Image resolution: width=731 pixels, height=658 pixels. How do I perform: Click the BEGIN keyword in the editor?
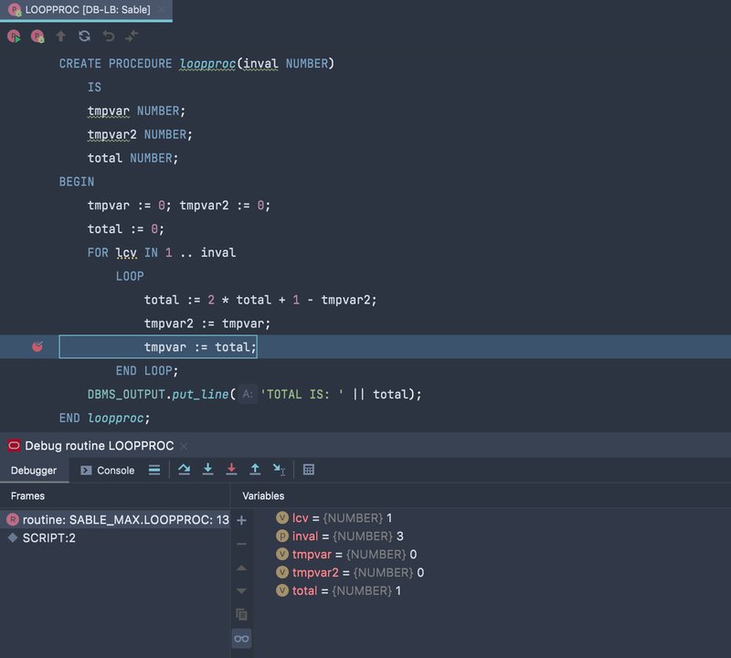[x=77, y=182]
